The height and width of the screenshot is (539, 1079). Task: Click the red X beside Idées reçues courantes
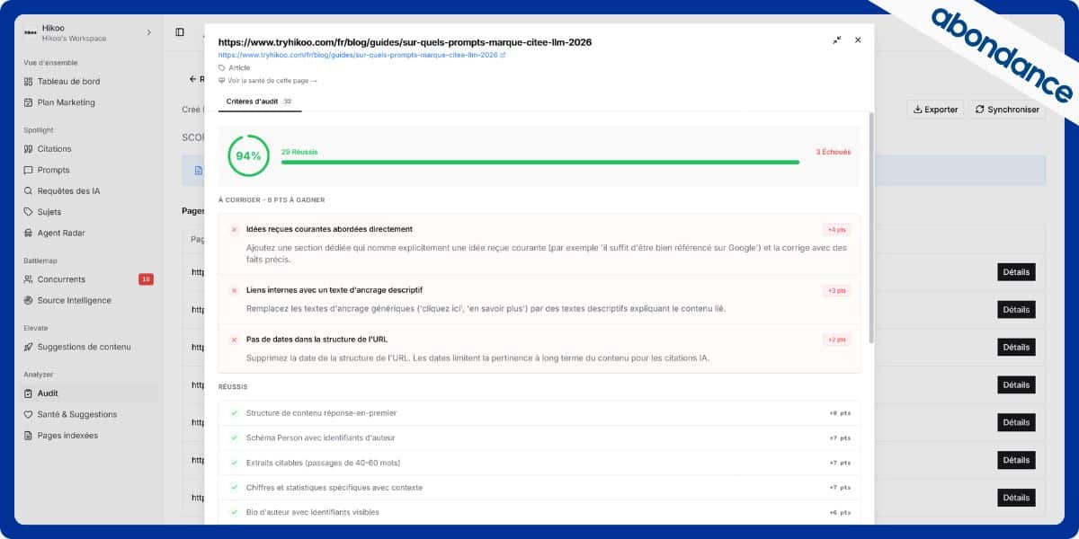(235, 230)
